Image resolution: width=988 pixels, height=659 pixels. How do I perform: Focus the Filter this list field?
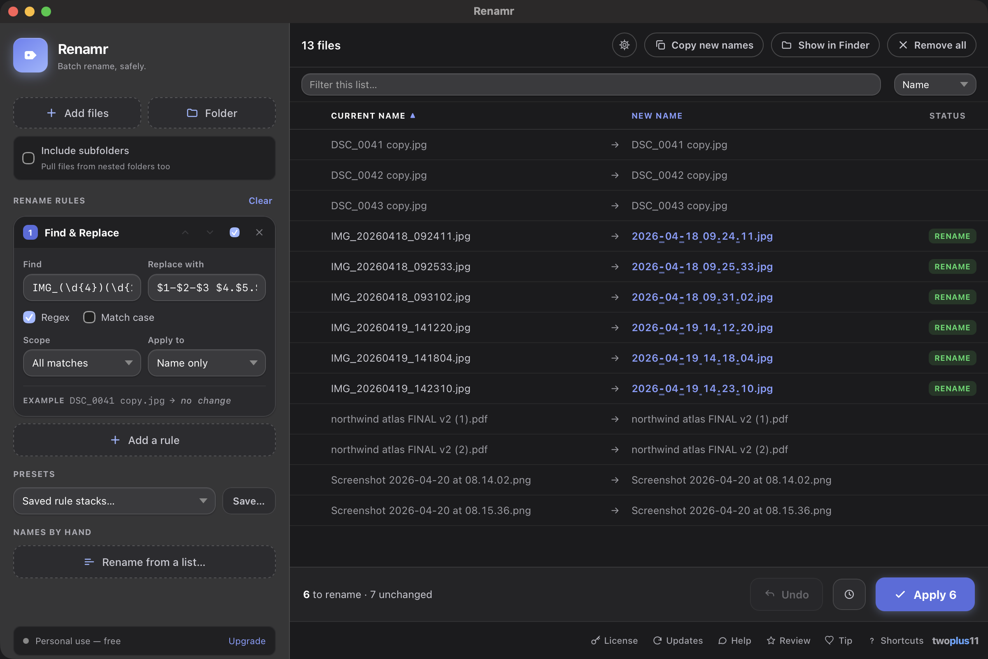[591, 84]
